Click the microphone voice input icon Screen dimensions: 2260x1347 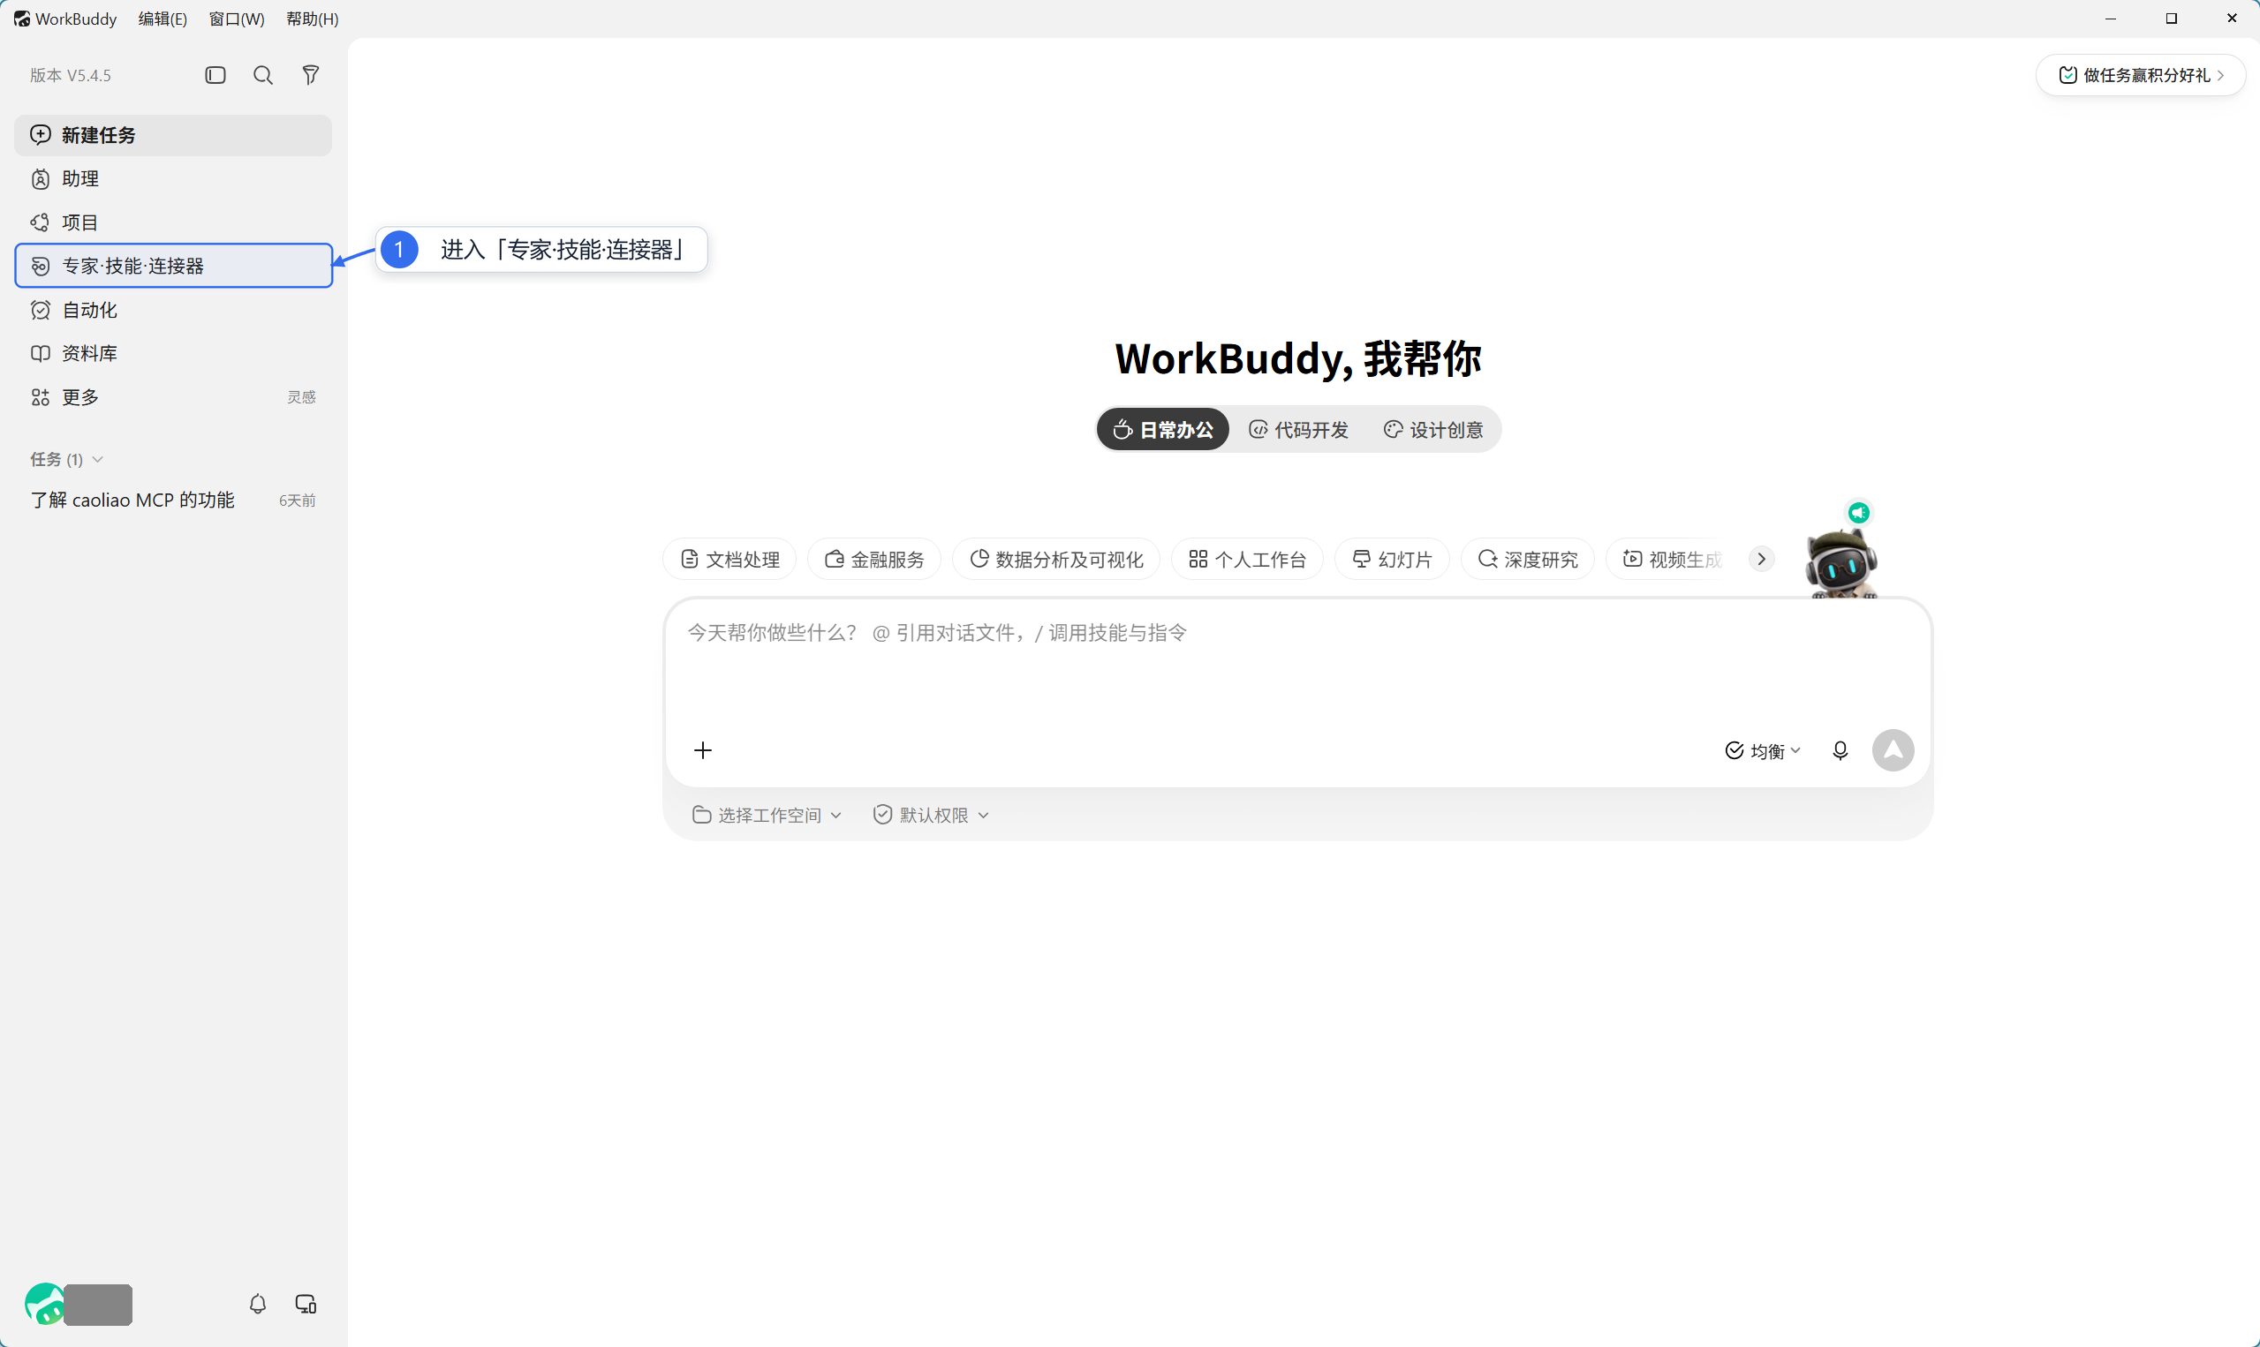pyautogui.click(x=1841, y=750)
